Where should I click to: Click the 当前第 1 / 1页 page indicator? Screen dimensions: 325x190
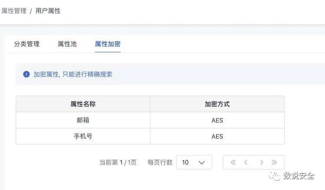point(118,162)
